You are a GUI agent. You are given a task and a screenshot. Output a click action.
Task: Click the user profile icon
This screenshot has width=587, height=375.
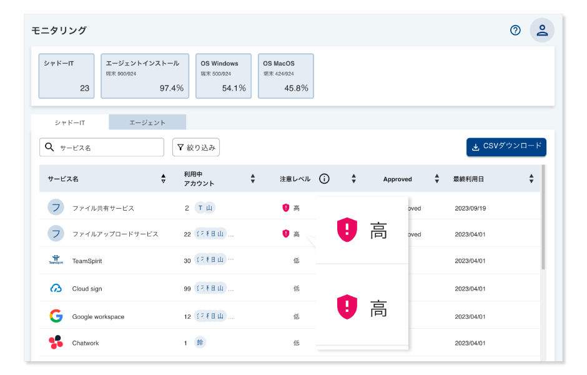click(541, 29)
